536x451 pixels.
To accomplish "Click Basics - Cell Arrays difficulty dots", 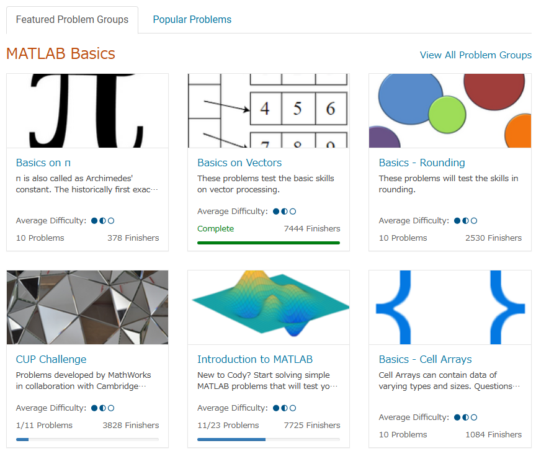I will click(x=466, y=418).
